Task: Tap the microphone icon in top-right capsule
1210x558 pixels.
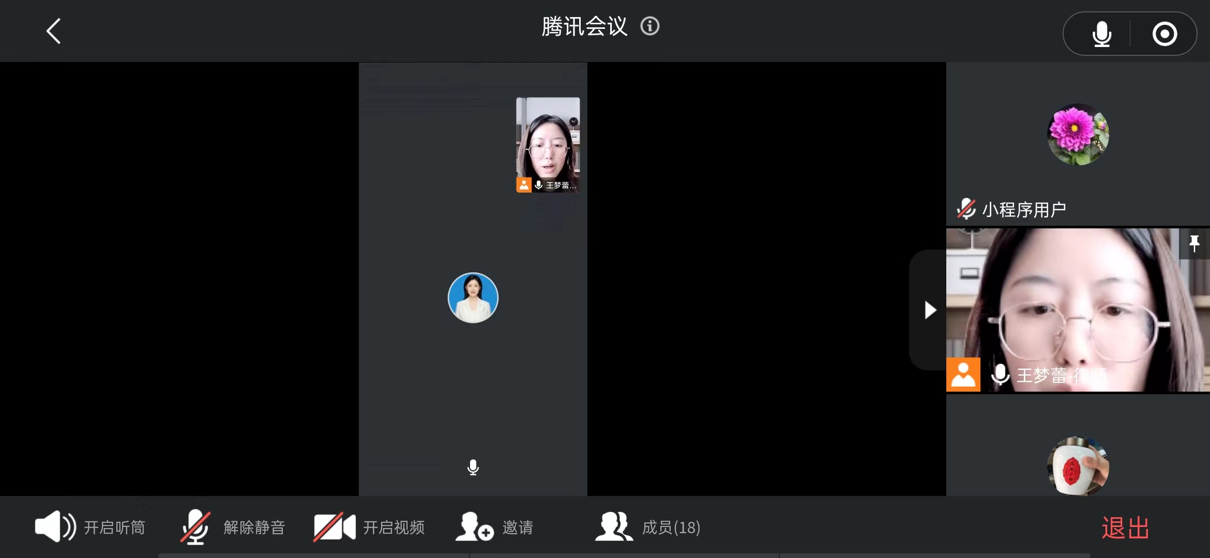Action: 1101,34
